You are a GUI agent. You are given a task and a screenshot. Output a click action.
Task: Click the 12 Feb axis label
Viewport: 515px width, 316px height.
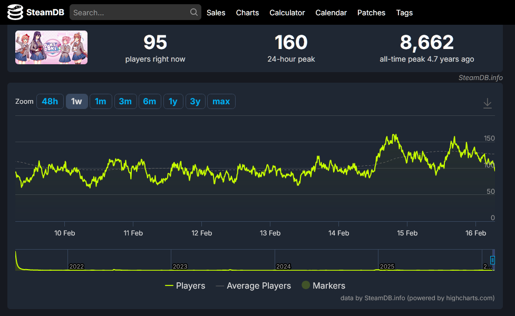[x=202, y=233]
